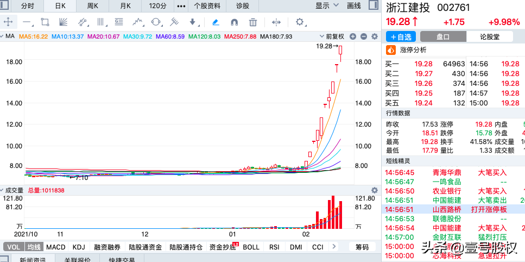Select the CCI indicator
Screen dimensions: 525x262
(318, 247)
